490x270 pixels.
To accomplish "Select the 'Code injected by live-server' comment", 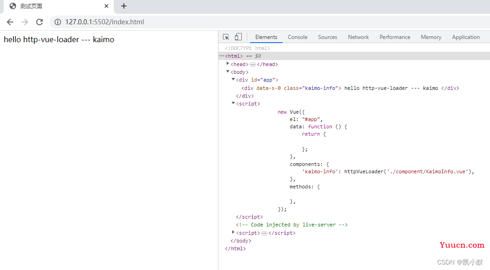I will [x=292, y=225].
